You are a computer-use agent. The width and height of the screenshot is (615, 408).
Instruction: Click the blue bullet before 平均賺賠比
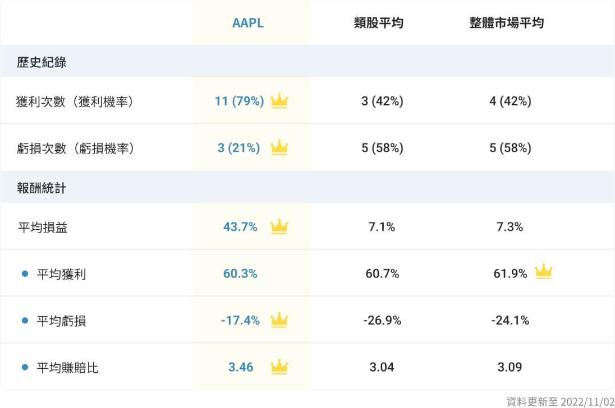[x=25, y=368]
